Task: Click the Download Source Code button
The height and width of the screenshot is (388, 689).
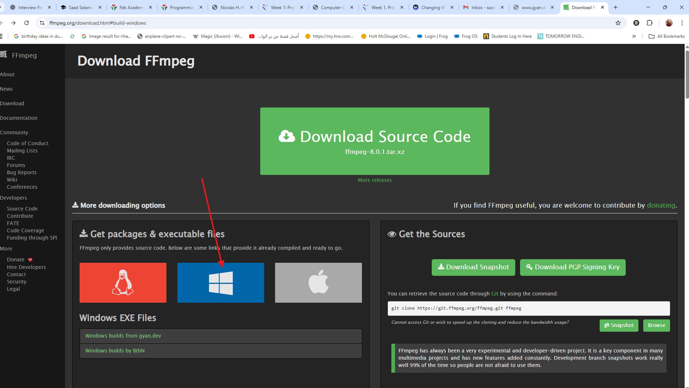Action: click(375, 141)
